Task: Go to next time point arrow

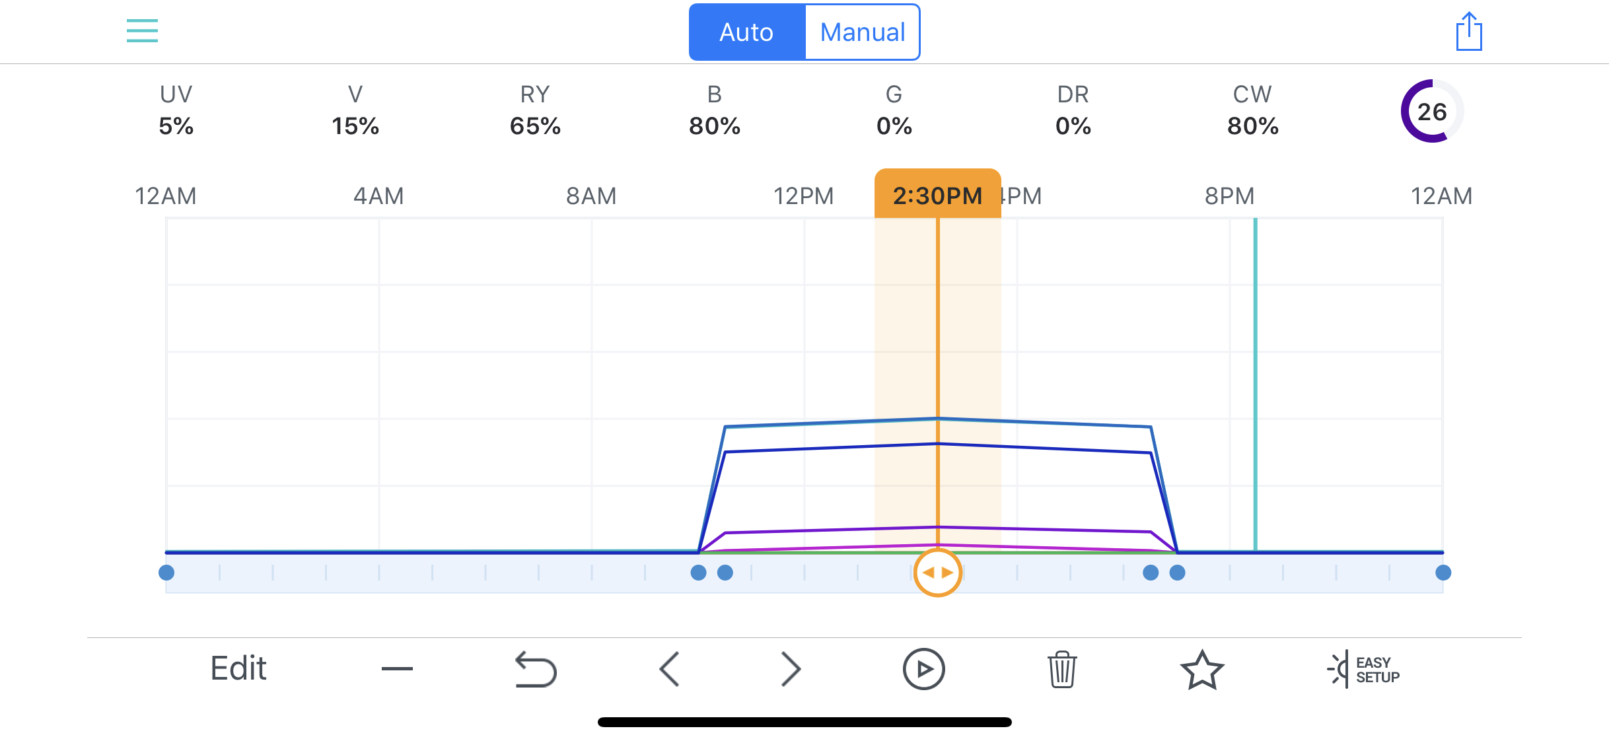Action: (x=790, y=669)
